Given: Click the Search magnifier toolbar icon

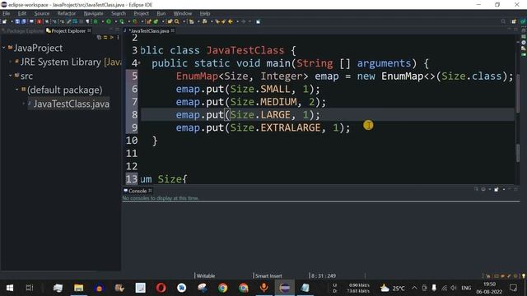Looking at the screenshot, I should point(177,21).
